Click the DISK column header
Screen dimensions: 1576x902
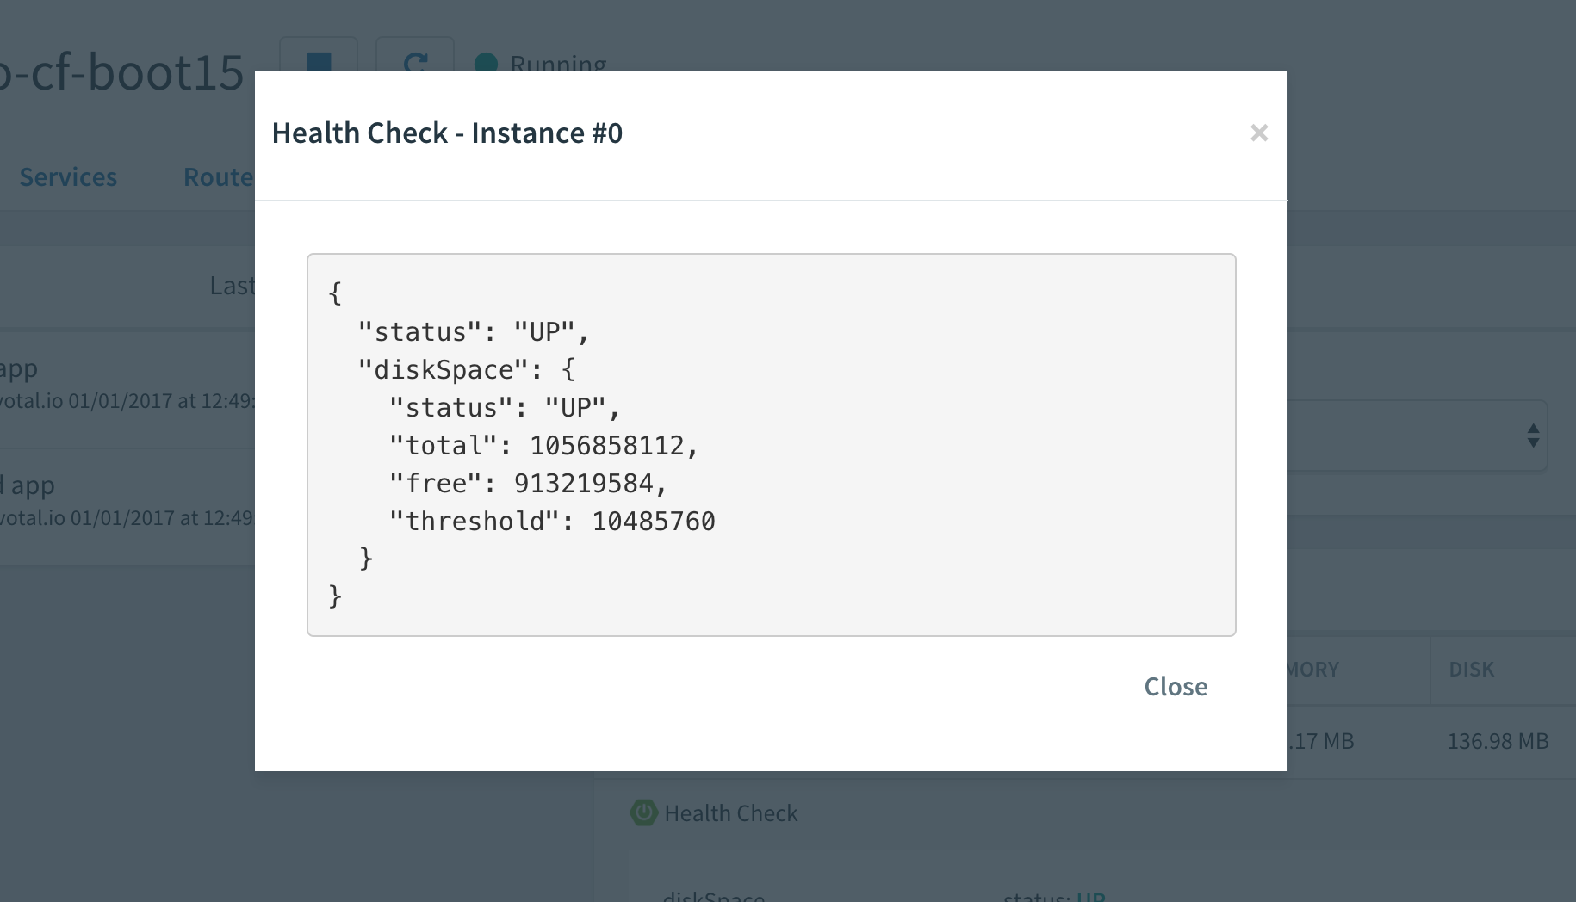(x=1471, y=670)
